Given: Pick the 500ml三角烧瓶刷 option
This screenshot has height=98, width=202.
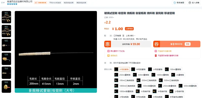Looking at the screenshot, I should point(169,80).
